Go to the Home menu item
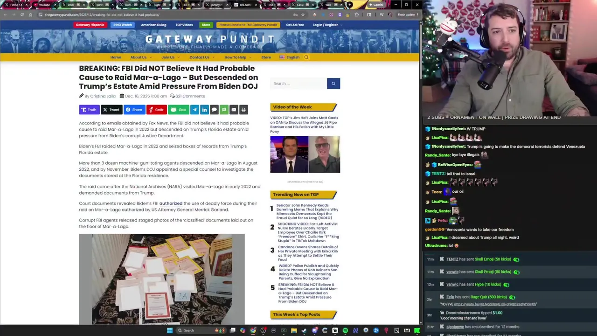Viewport: 597px width, 336px height. 116,57
